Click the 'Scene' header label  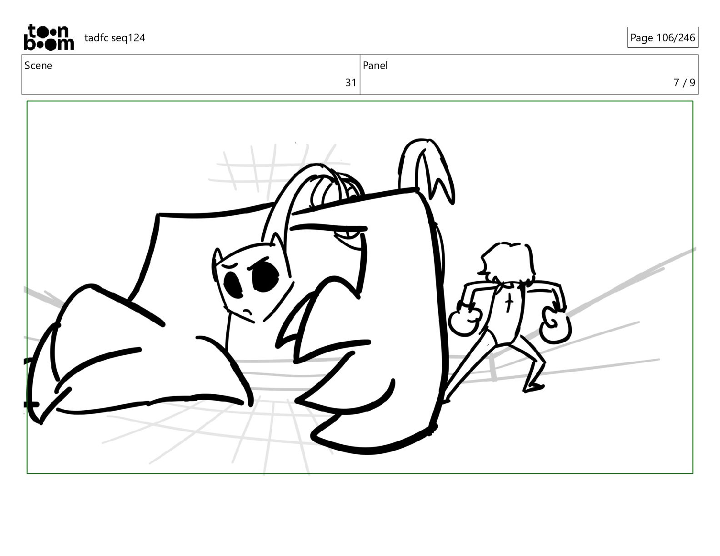click(38, 65)
